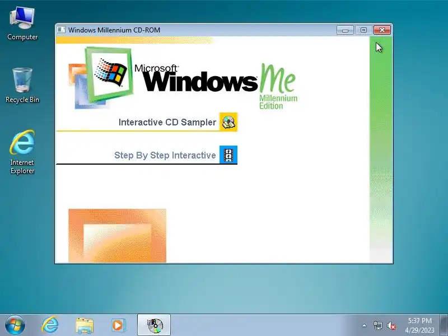448x336 pixels.
Task: Click the title bar application icon
Action: coord(61,30)
